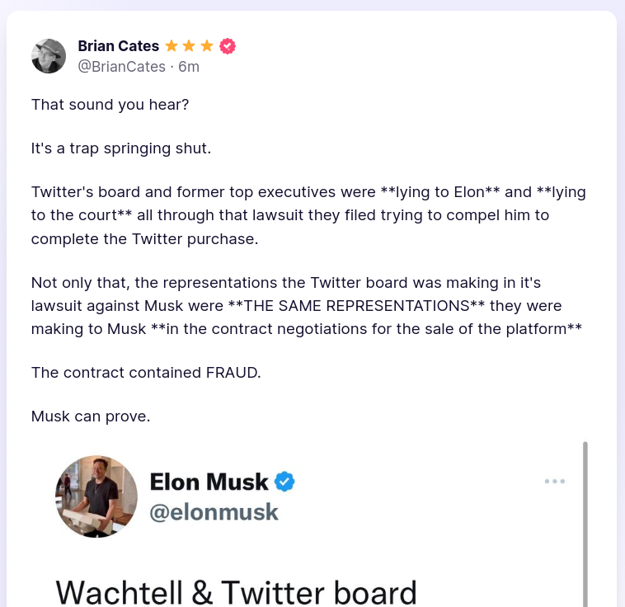The height and width of the screenshot is (607, 625).
Task: Click the Elon Musk name in embedded tweet
Action: (x=209, y=482)
